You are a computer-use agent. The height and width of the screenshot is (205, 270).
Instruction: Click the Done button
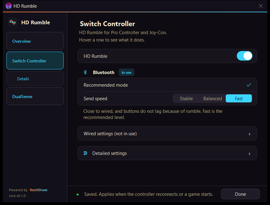(x=240, y=194)
